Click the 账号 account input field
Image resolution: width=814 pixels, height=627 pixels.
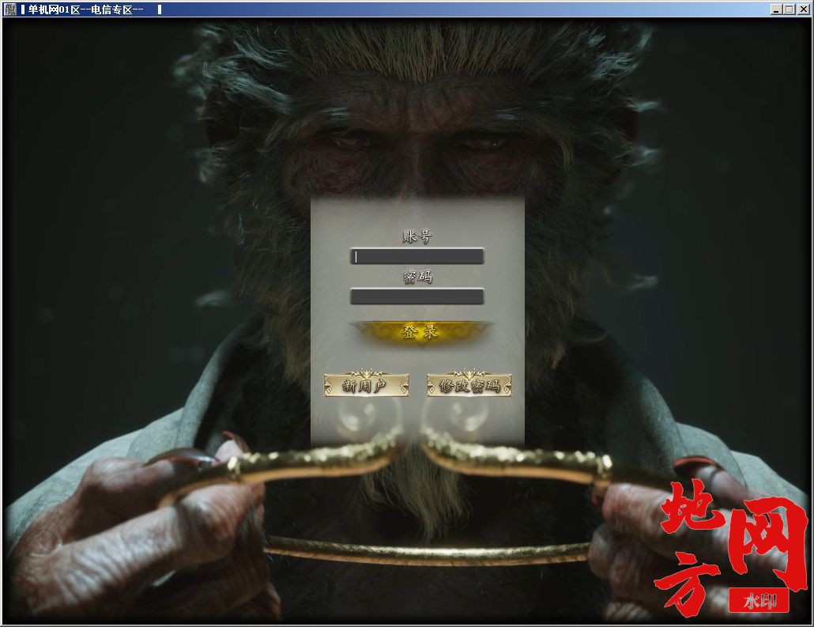point(416,256)
